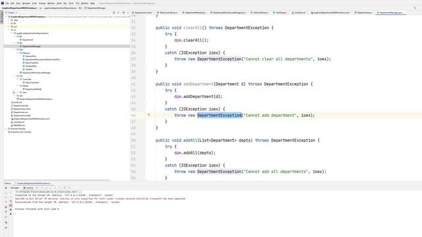Collapse the GUI package arrow
The height and width of the screenshot is (237, 422).
[x=15, y=76]
